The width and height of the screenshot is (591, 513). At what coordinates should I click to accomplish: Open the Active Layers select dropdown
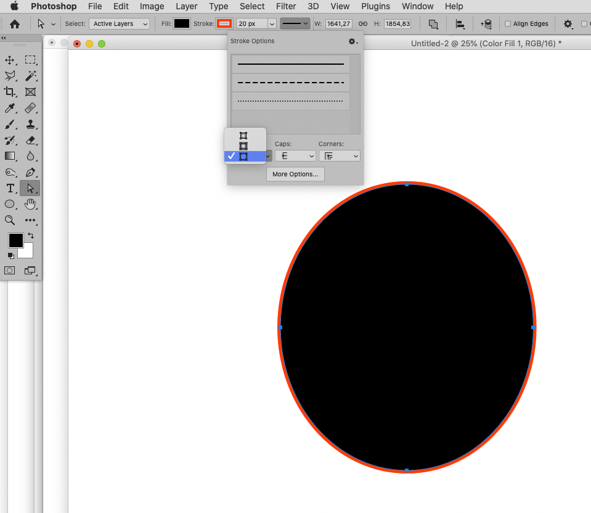[119, 23]
